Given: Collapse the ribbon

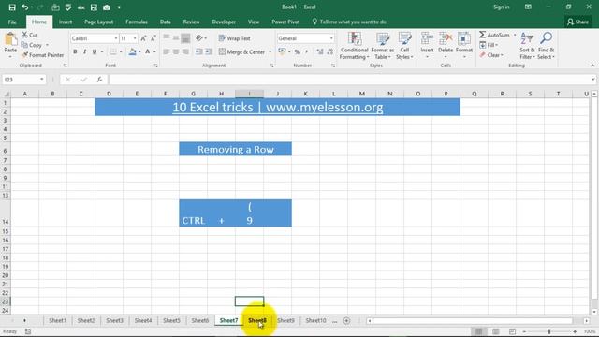Looking at the screenshot, I should tap(592, 66).
